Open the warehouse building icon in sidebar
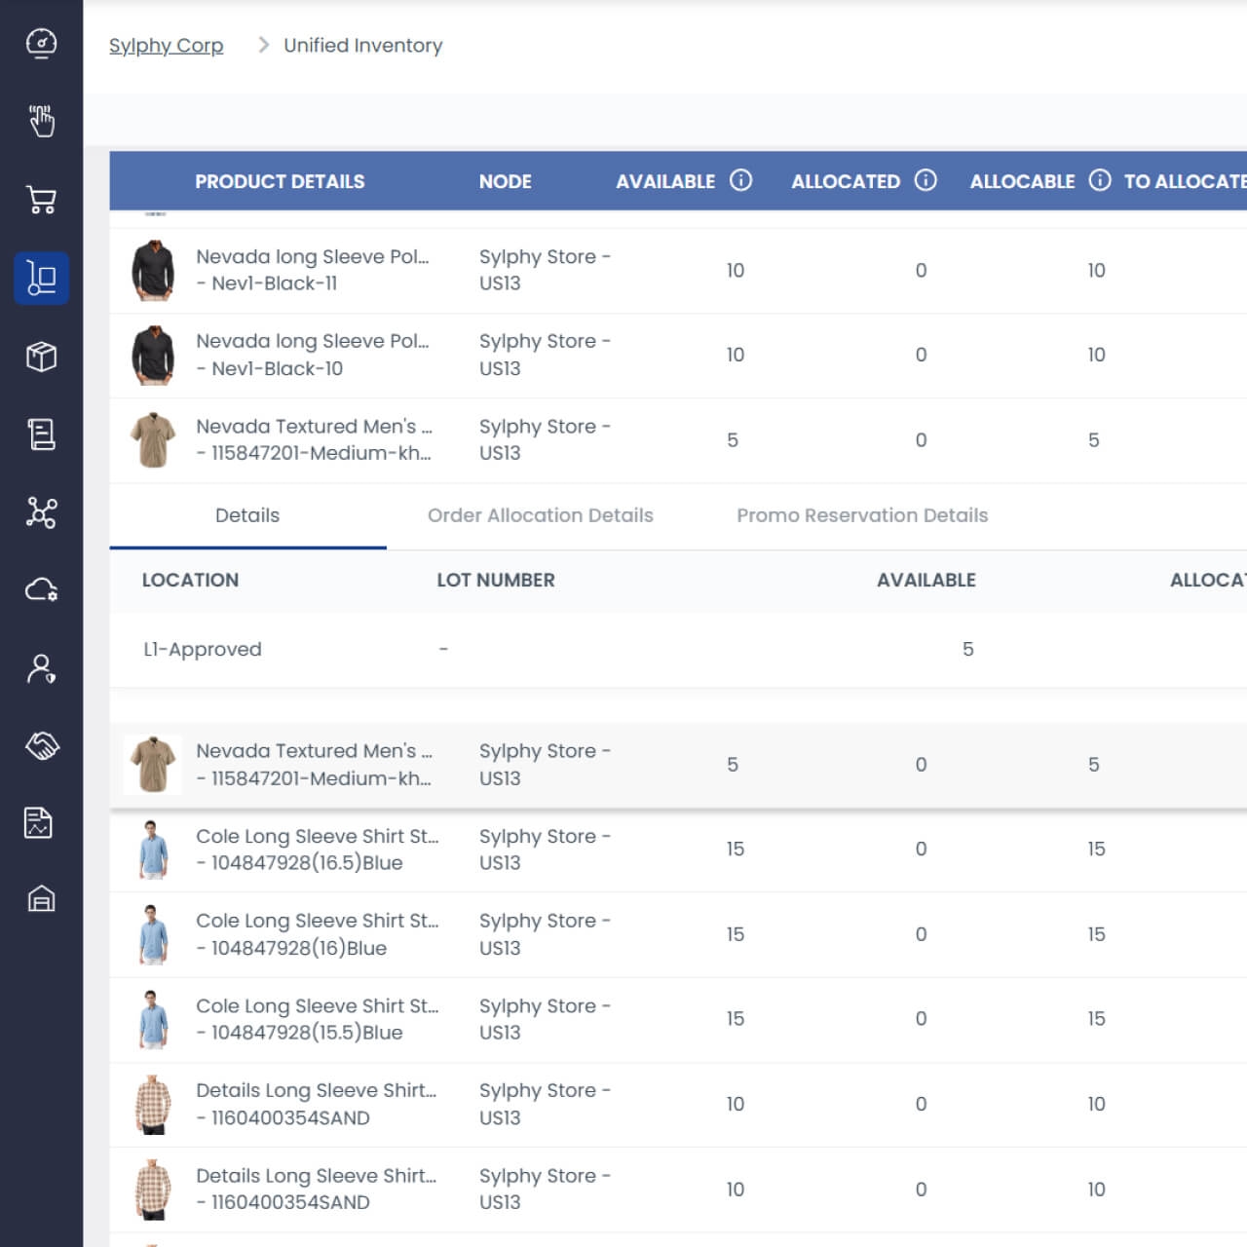This screenshot has width=1247, height=1247. 41,898
